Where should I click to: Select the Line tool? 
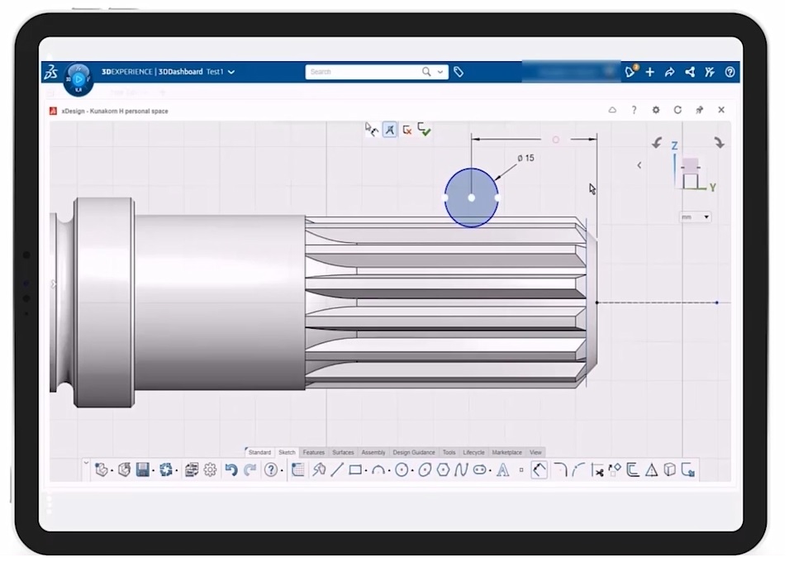(337, 469)
